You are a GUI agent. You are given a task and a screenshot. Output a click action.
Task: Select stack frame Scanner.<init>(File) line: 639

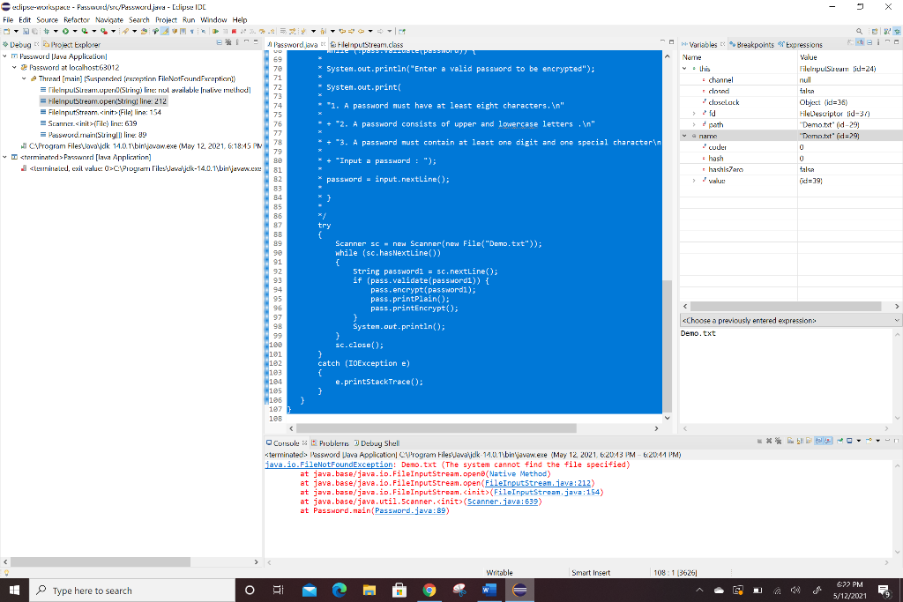click(89, 123)
